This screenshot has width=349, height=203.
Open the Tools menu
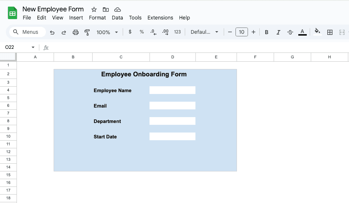pyautogui.click(x=135, y=18)
